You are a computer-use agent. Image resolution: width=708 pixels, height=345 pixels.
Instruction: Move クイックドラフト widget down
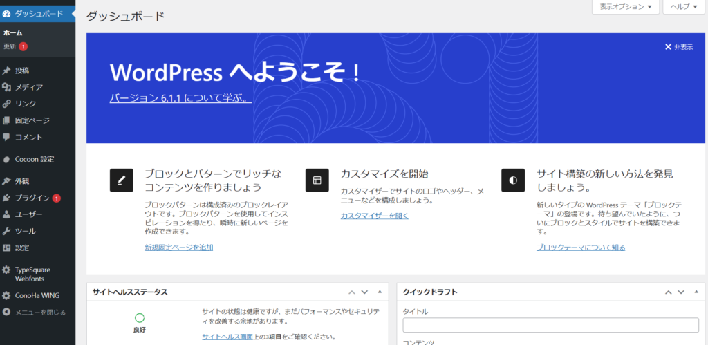(681, 292)
